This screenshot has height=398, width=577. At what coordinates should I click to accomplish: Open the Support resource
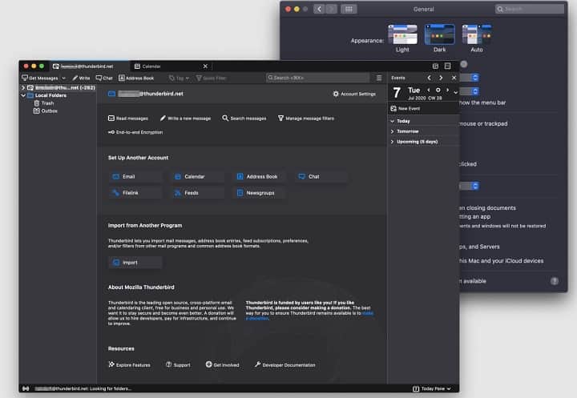tap(178, 364)
